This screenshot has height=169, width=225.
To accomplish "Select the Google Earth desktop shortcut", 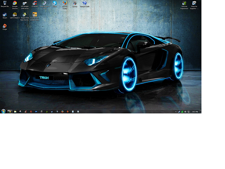I will [85, 4].
